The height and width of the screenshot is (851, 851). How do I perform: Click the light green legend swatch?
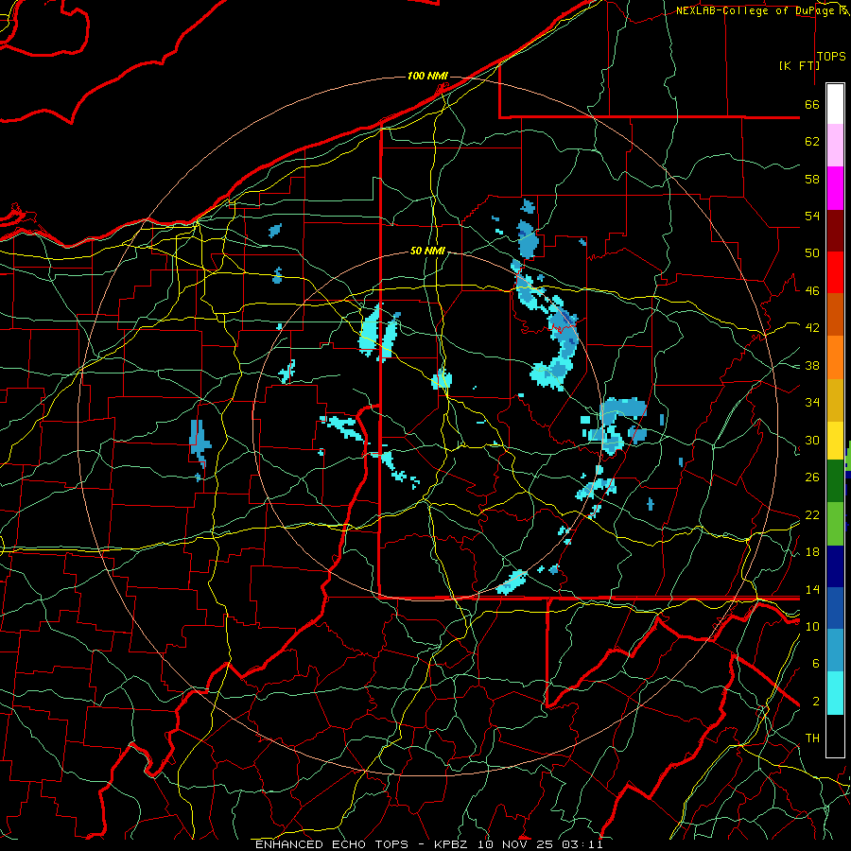(835, 523)
